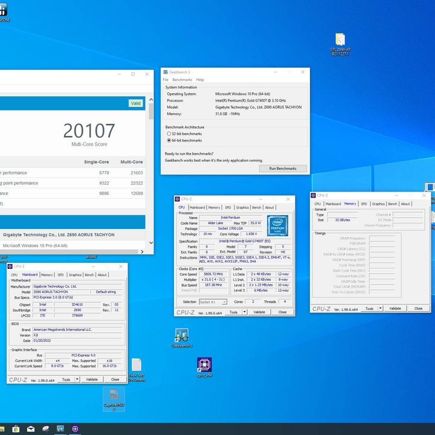Click the Geekbench taskbar icon
The image size is (435, 435).
60,429
